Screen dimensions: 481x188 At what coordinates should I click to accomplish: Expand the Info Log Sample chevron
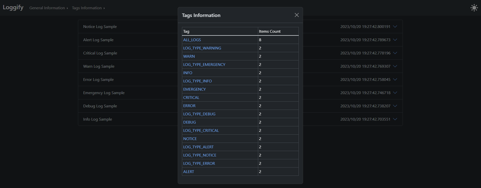[x=395, y=119]
